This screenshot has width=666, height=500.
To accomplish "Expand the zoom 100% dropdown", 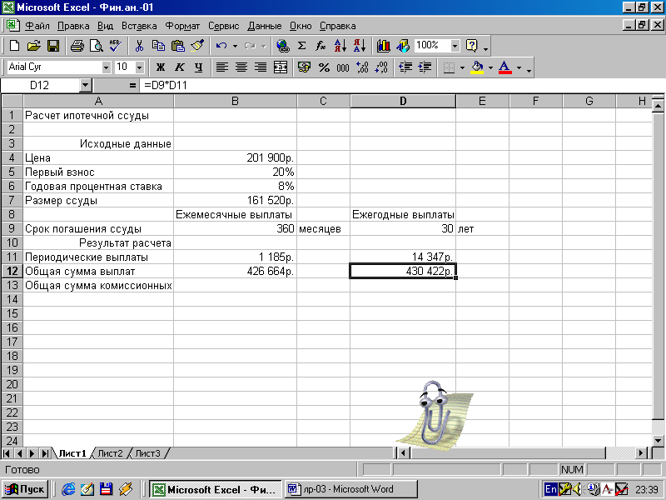I will point(455,46).
